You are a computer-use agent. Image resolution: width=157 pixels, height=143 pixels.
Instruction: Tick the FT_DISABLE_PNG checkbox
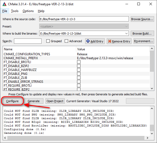pos(79,74)
